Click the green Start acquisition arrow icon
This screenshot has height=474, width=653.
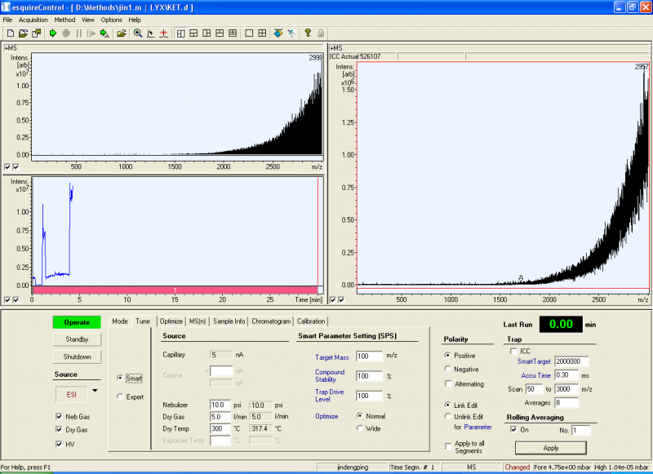53,33
